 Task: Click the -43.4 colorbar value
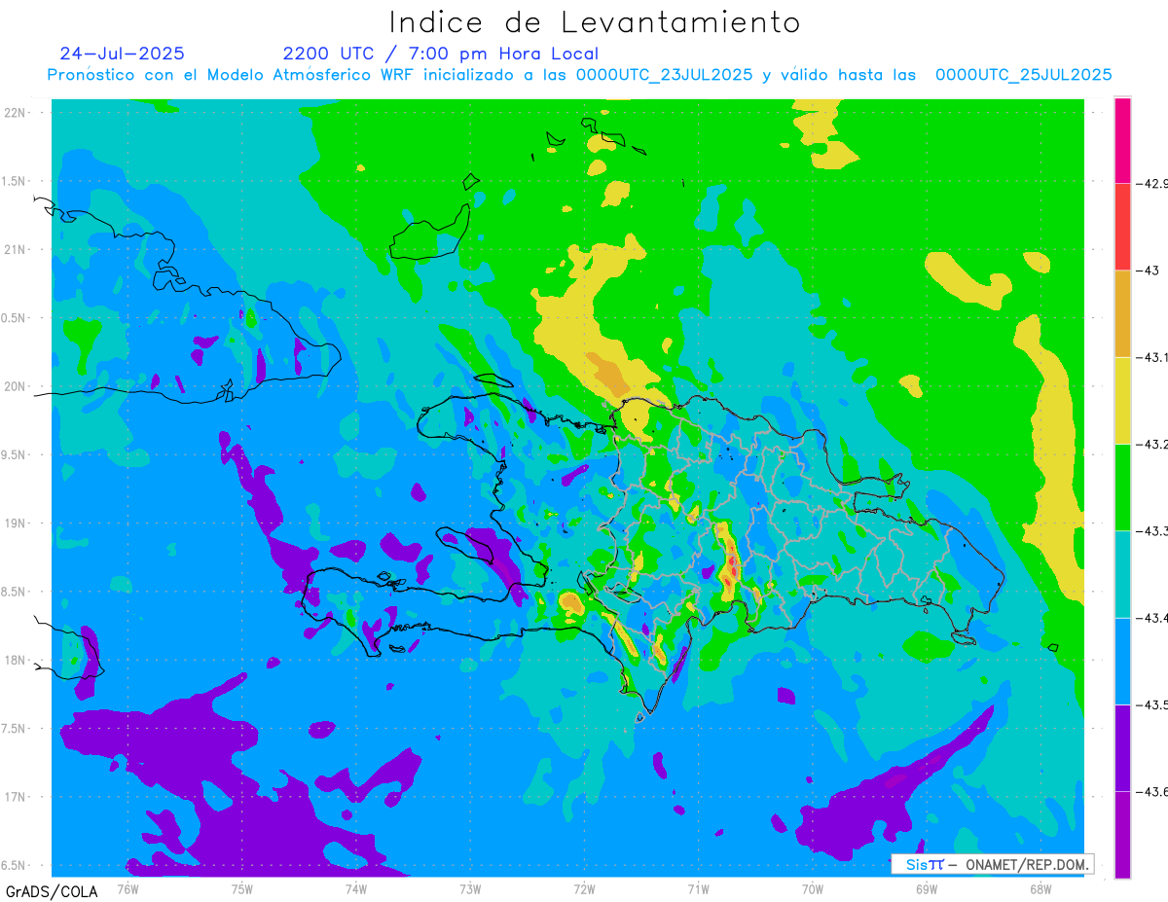click(1151, 618)
